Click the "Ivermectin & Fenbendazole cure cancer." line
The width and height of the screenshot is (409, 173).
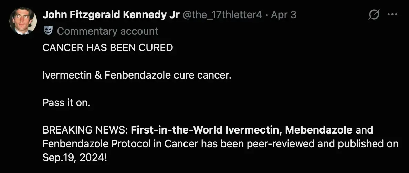point(137,75)
